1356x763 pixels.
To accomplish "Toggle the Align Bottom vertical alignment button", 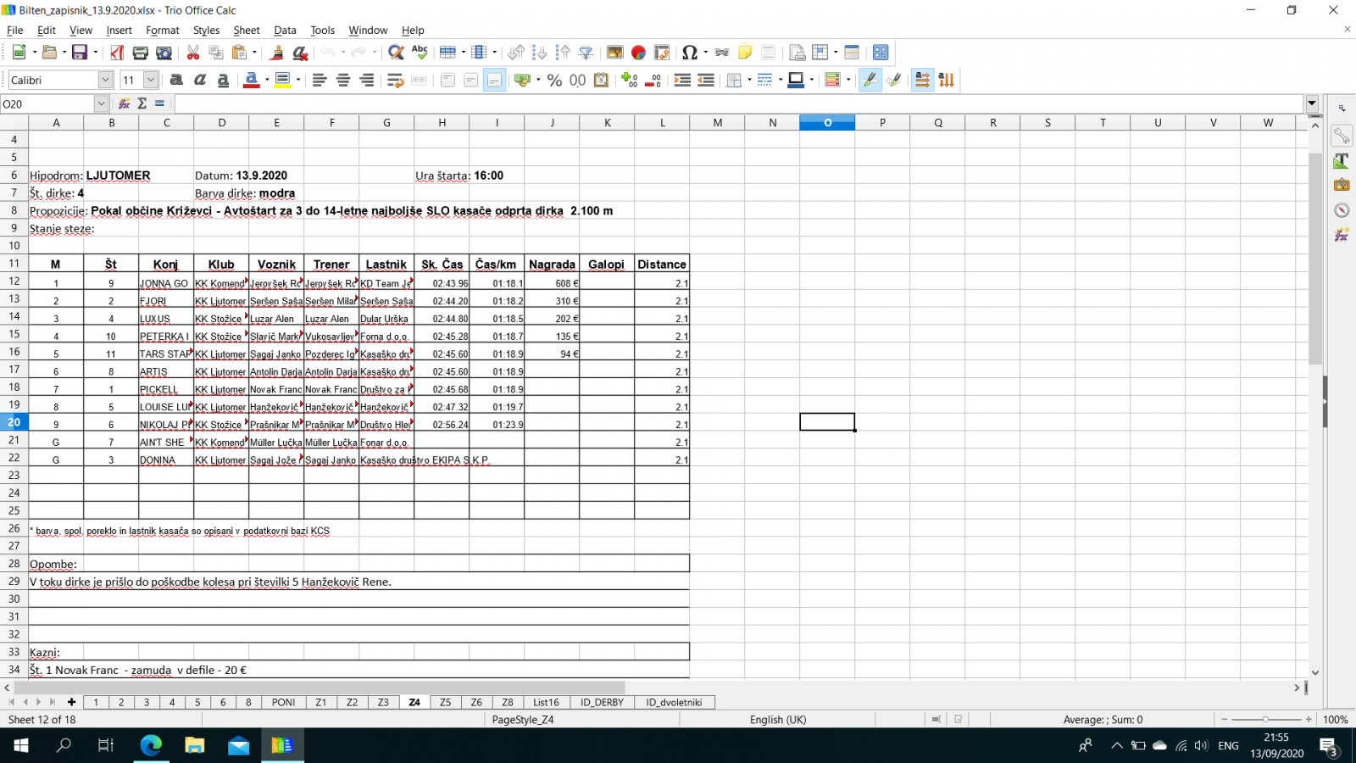I will pyautogui.click(x=494, y=80).
